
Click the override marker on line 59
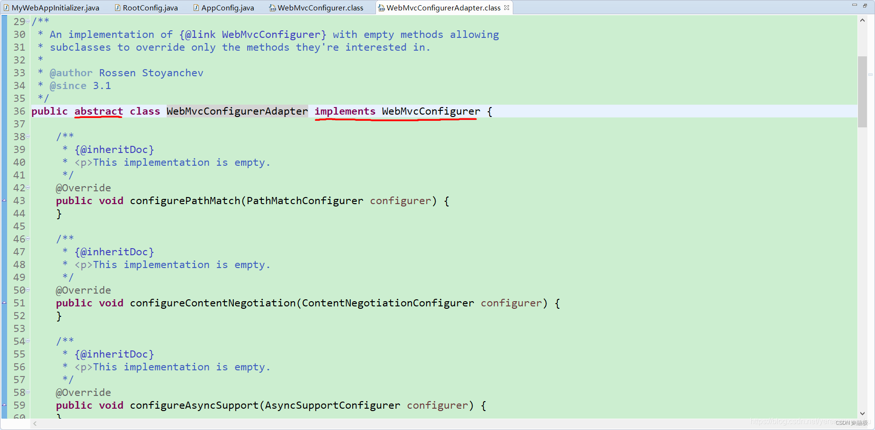[x=4, y=405]
